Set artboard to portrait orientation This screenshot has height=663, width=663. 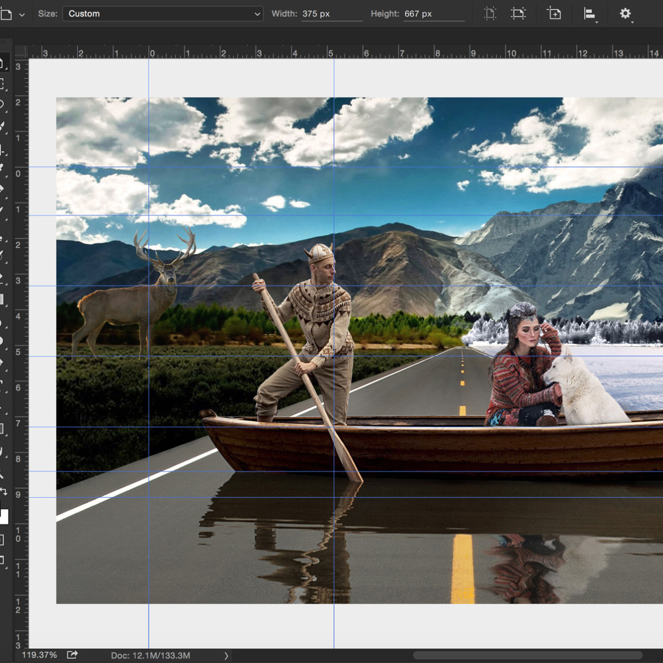tap(490, 13)
